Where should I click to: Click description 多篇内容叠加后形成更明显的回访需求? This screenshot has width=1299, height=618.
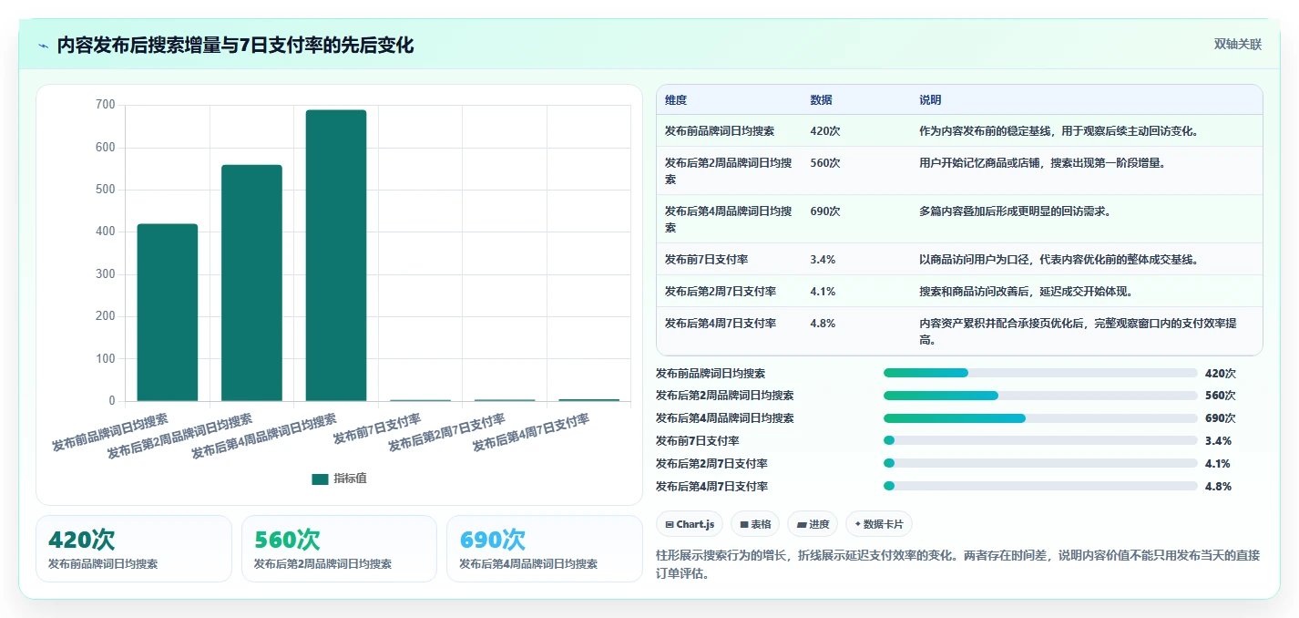coord(1015,211)
